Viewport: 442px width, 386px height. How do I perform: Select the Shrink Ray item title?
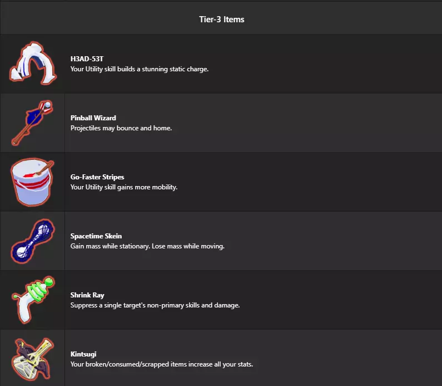coord(87,295)
